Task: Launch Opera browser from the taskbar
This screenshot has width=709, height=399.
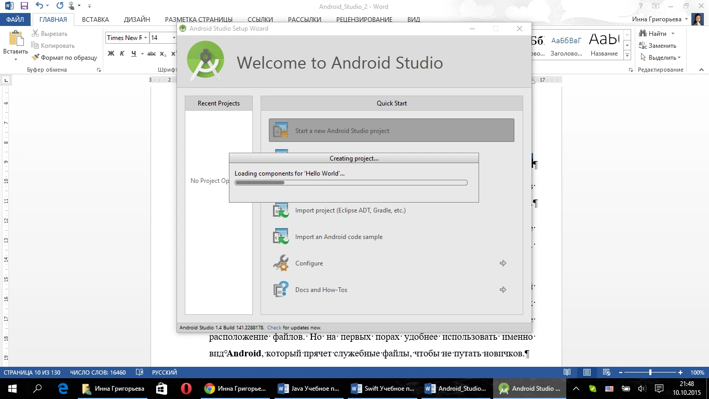Action: [x=186, y=388]
